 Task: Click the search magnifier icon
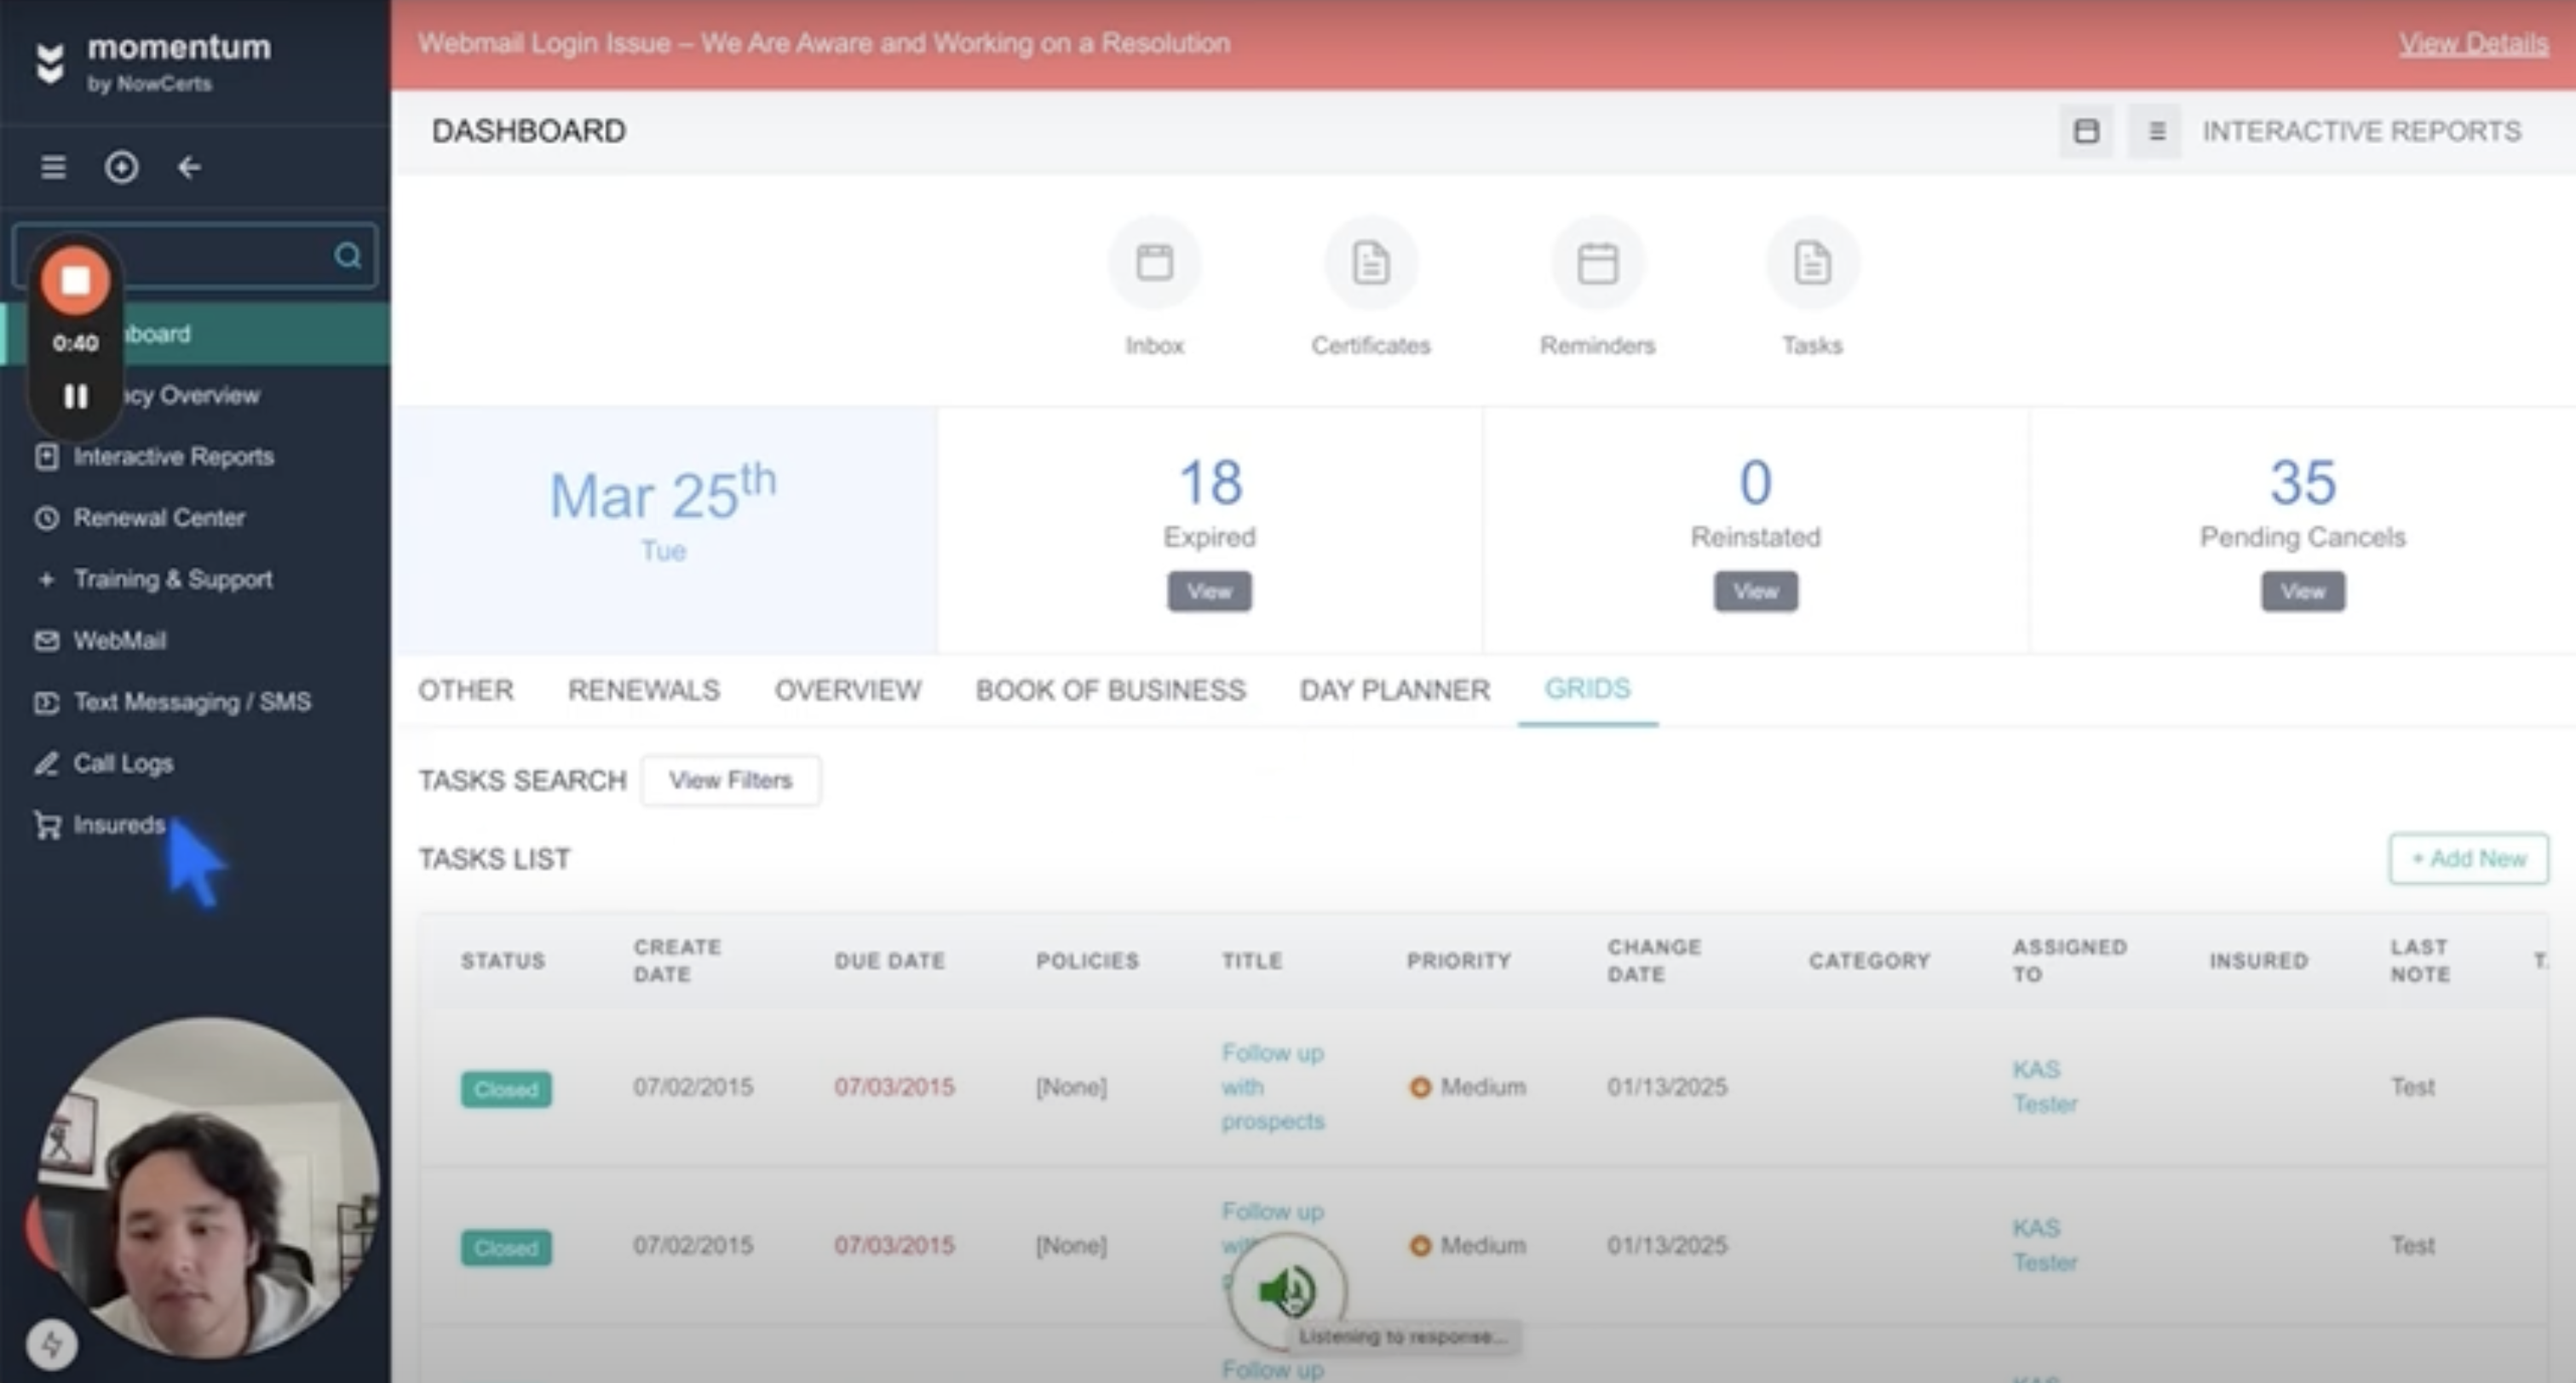(347, 256)
